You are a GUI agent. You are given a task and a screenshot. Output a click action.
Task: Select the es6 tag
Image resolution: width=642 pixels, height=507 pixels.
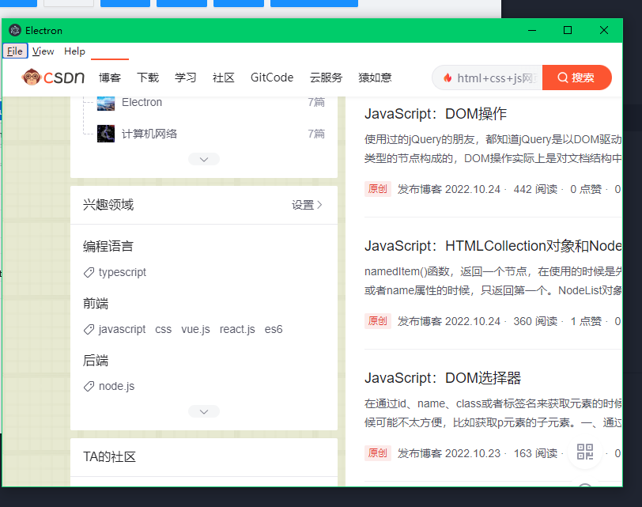(274, 329)
